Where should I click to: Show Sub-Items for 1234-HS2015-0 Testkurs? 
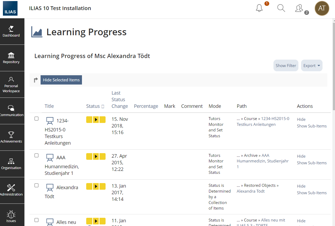312,126
